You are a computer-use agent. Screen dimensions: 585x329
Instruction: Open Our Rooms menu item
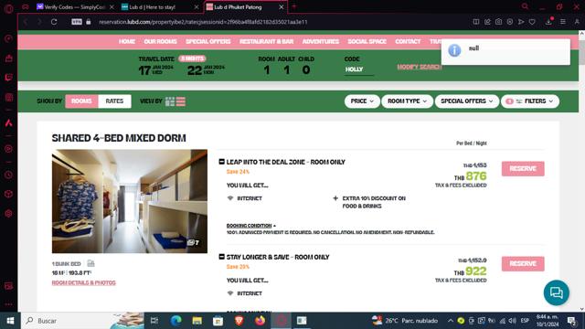tap(161, 41)
